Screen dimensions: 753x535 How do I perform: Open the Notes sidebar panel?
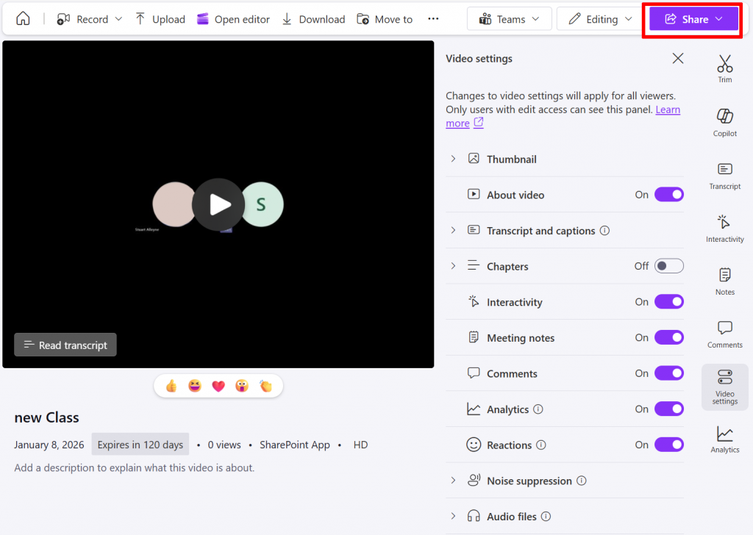(x=724, y=281)
